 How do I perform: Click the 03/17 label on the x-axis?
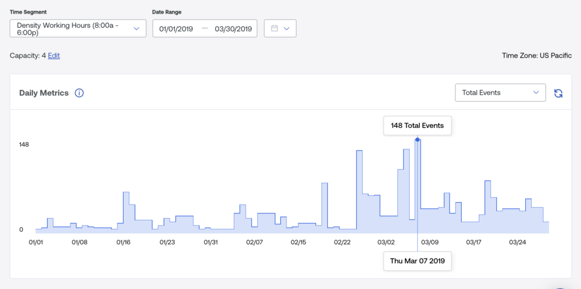click(x=473, y=242)
